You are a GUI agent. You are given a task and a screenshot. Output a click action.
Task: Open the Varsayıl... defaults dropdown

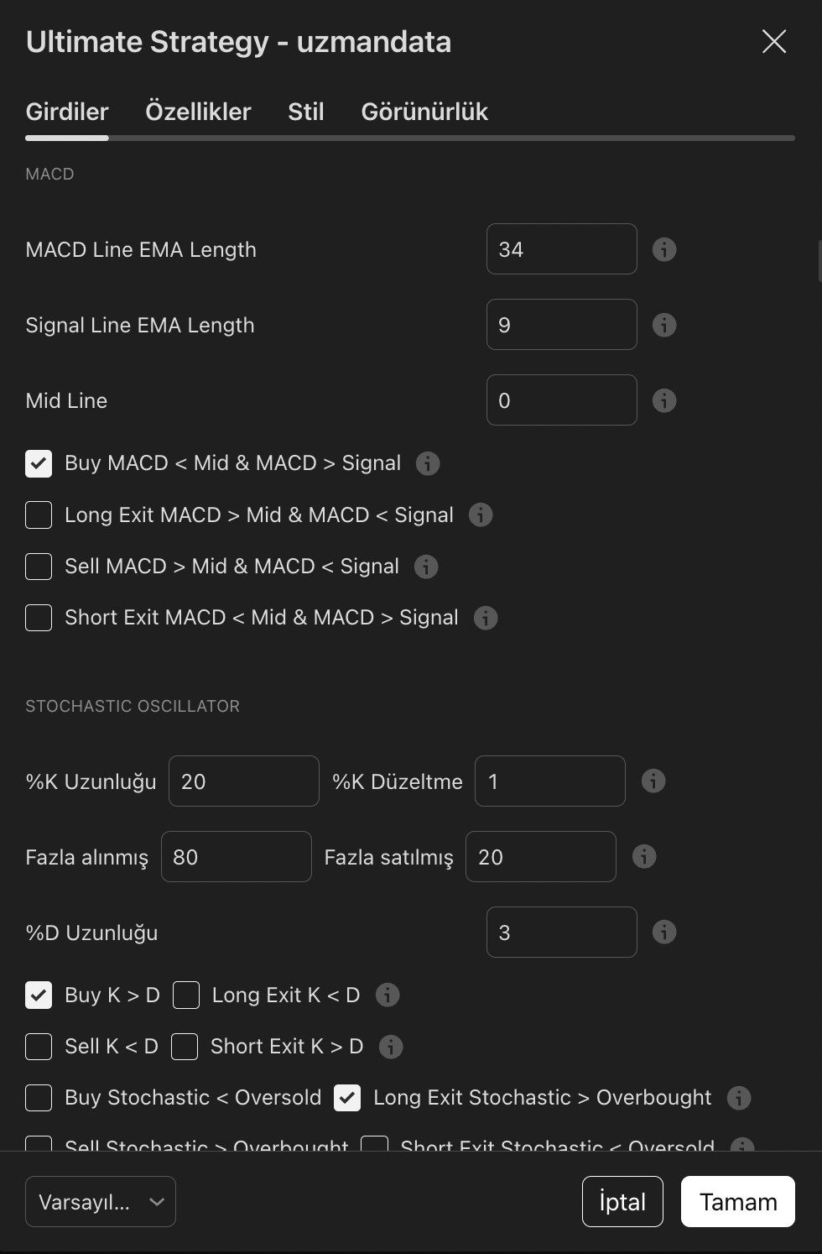click(x=101, y=1202)
